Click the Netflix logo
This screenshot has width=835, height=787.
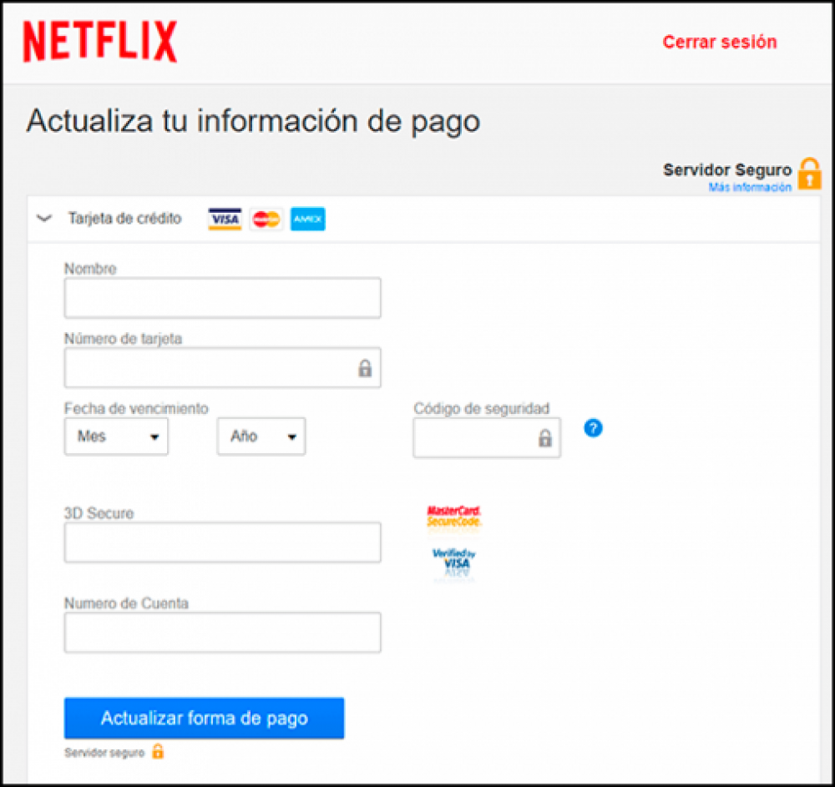pyautogui.click(x=99, y=42)
